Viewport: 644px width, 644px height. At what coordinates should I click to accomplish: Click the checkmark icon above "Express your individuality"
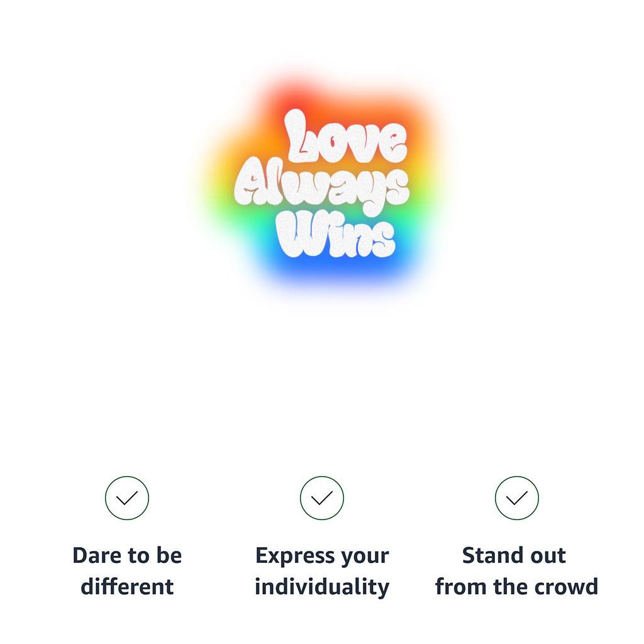click(322, 498)
